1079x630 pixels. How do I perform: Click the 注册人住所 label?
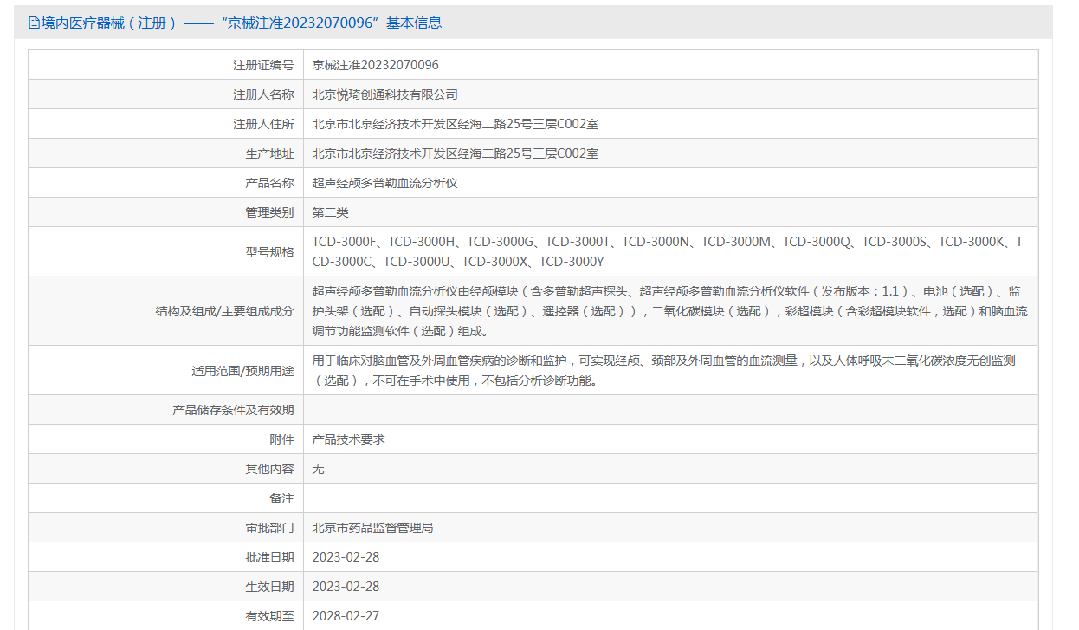point(263,124)
